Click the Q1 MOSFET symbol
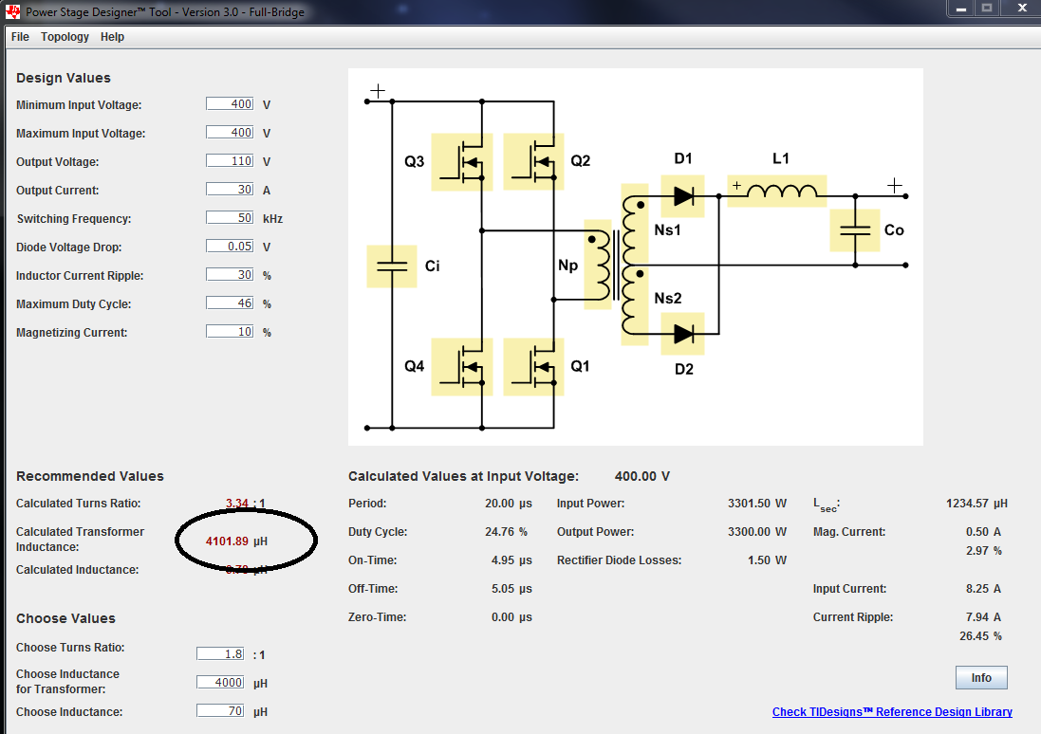The height and width of the screenshot is (734, 1041). point(533,367)
